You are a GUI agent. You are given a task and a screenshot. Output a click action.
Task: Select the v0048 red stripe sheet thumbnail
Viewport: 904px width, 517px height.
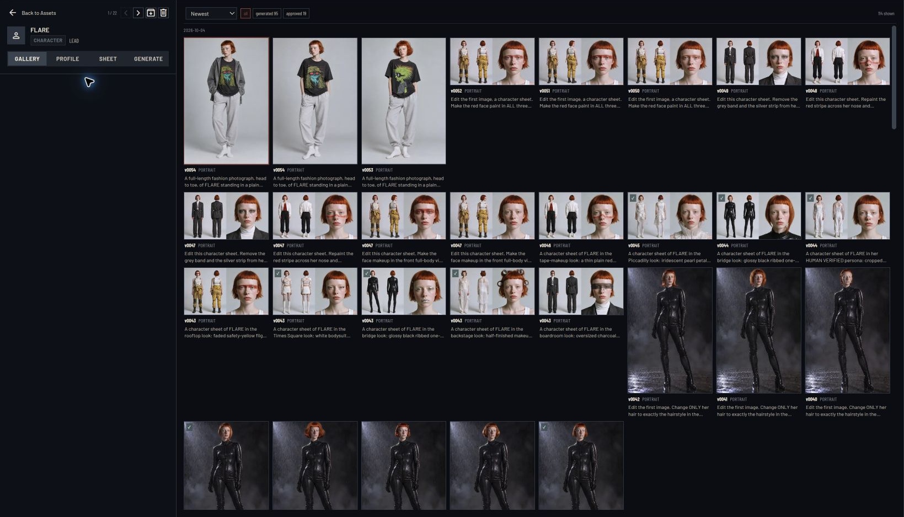[x=848, y=61]
